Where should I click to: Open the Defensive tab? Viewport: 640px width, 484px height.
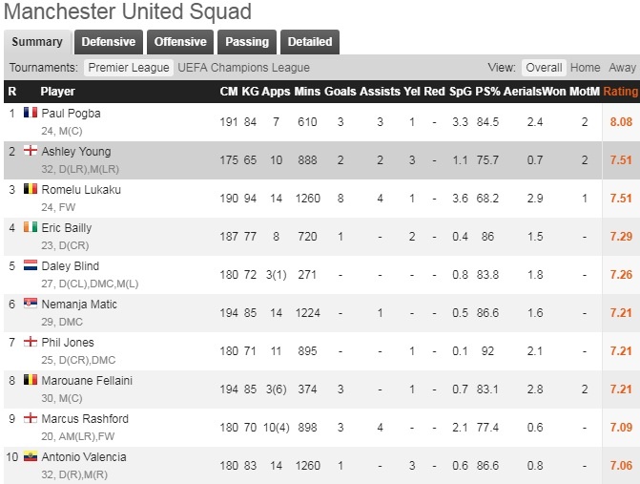point(108,42)
